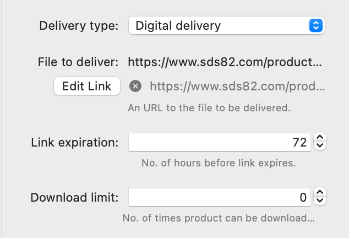
Task: Click the "An URL to the file" hint text
Action: (209, 108)
